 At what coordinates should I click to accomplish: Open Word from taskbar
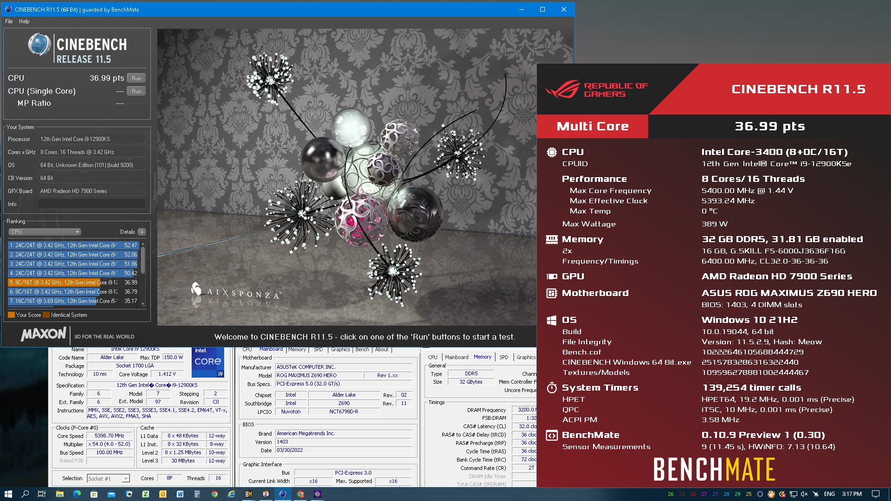point(180,494)
